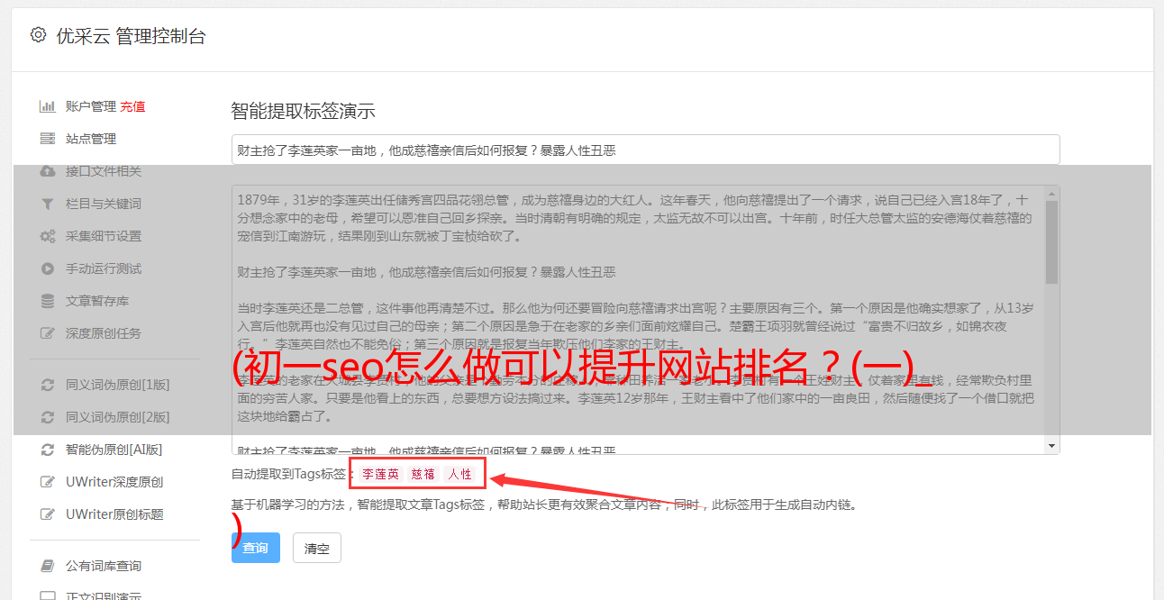
Task: Open 采集细节设置 gears icon
Action: 48,236
